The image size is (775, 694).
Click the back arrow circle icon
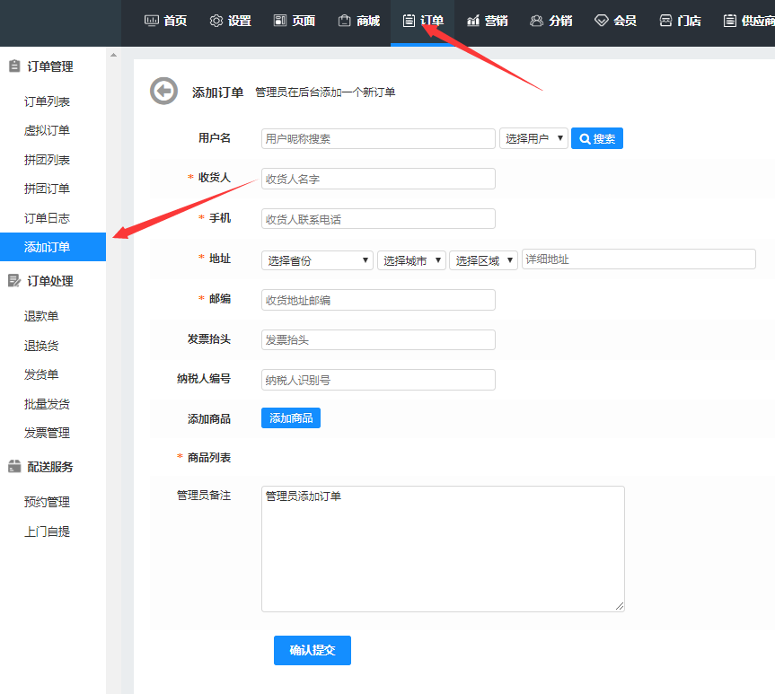point(163,92)
